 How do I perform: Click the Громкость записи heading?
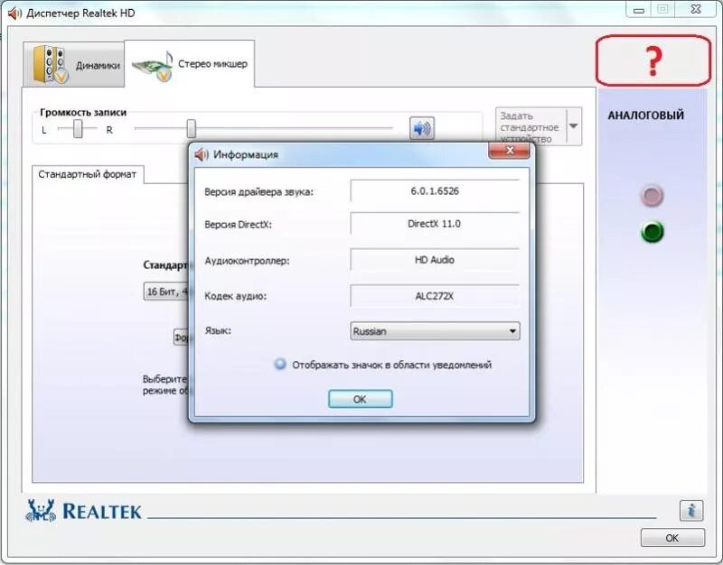tap(83, 112)
